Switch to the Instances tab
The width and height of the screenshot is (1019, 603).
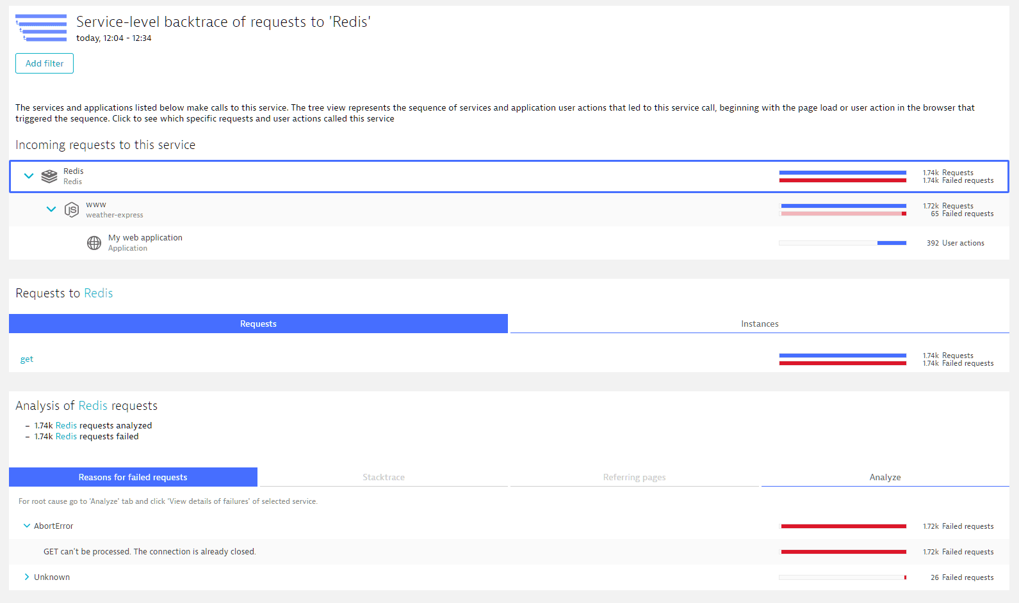coord(760,324)
